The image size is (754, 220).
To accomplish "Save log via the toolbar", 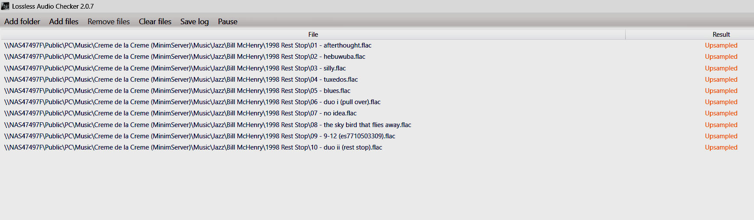I will pyautogui.click(x=194, y=22).
